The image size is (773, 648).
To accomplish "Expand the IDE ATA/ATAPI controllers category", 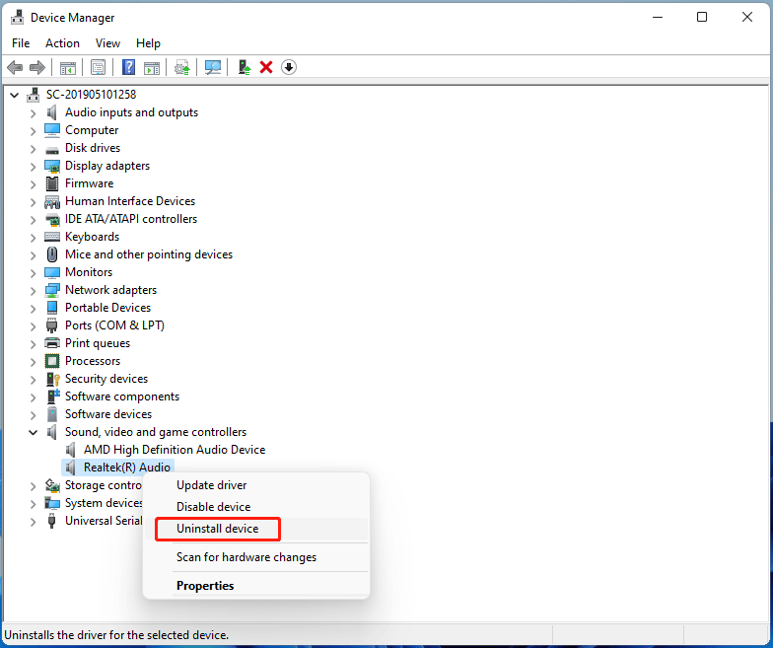I will tap(34, 219).
